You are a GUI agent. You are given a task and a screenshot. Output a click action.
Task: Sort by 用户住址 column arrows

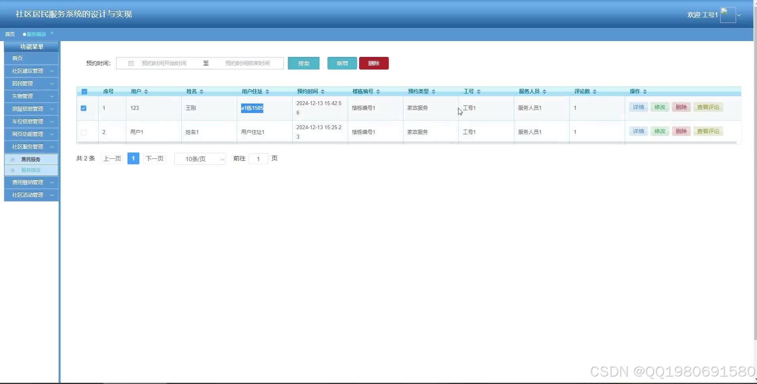tap(267, 92)
